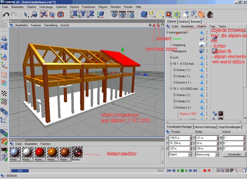
Task: Select the Move tool in the toolbar
Action: click(44, 14)
